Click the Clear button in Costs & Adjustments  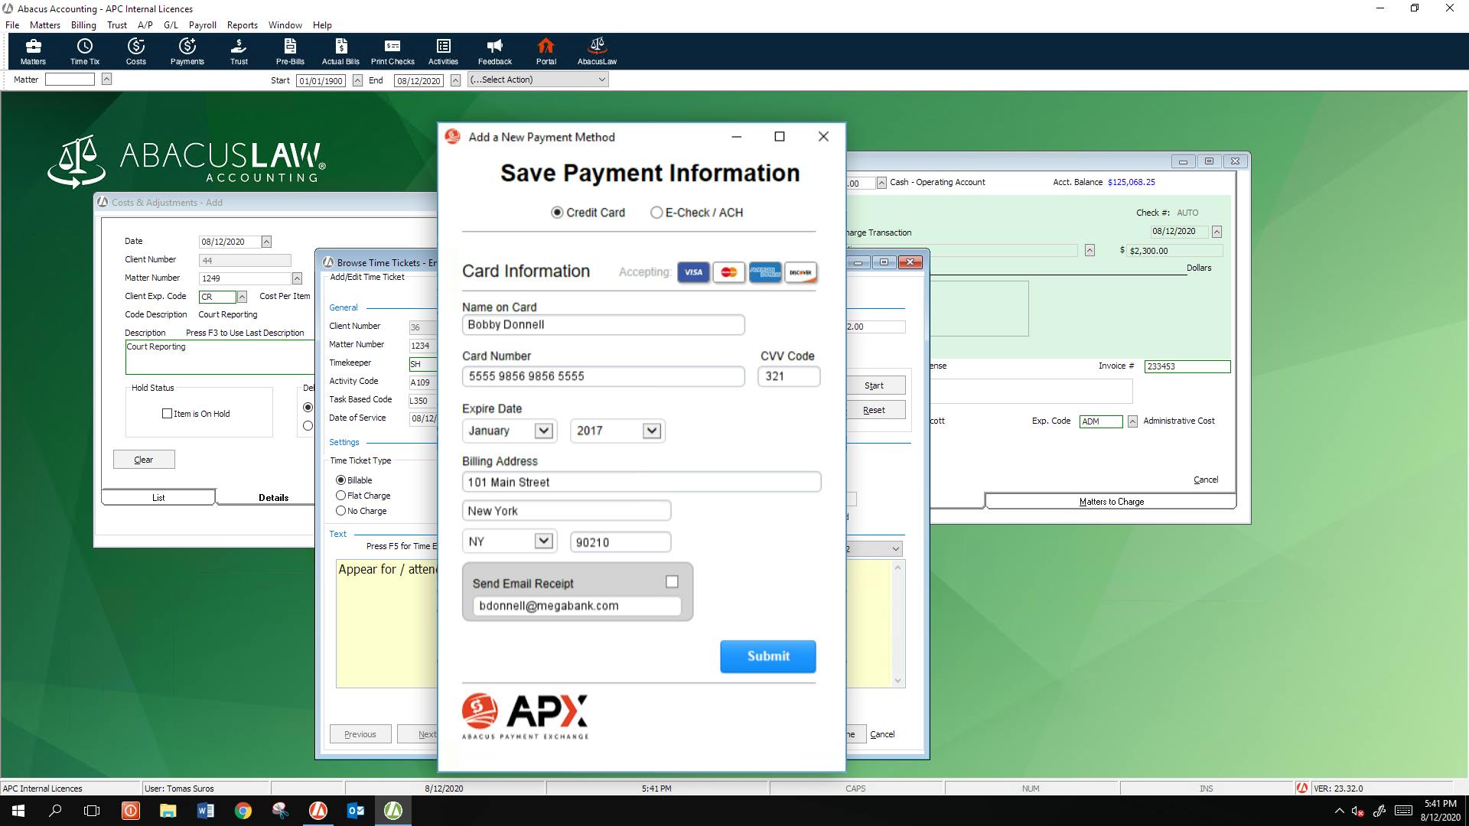pos(144,459)
